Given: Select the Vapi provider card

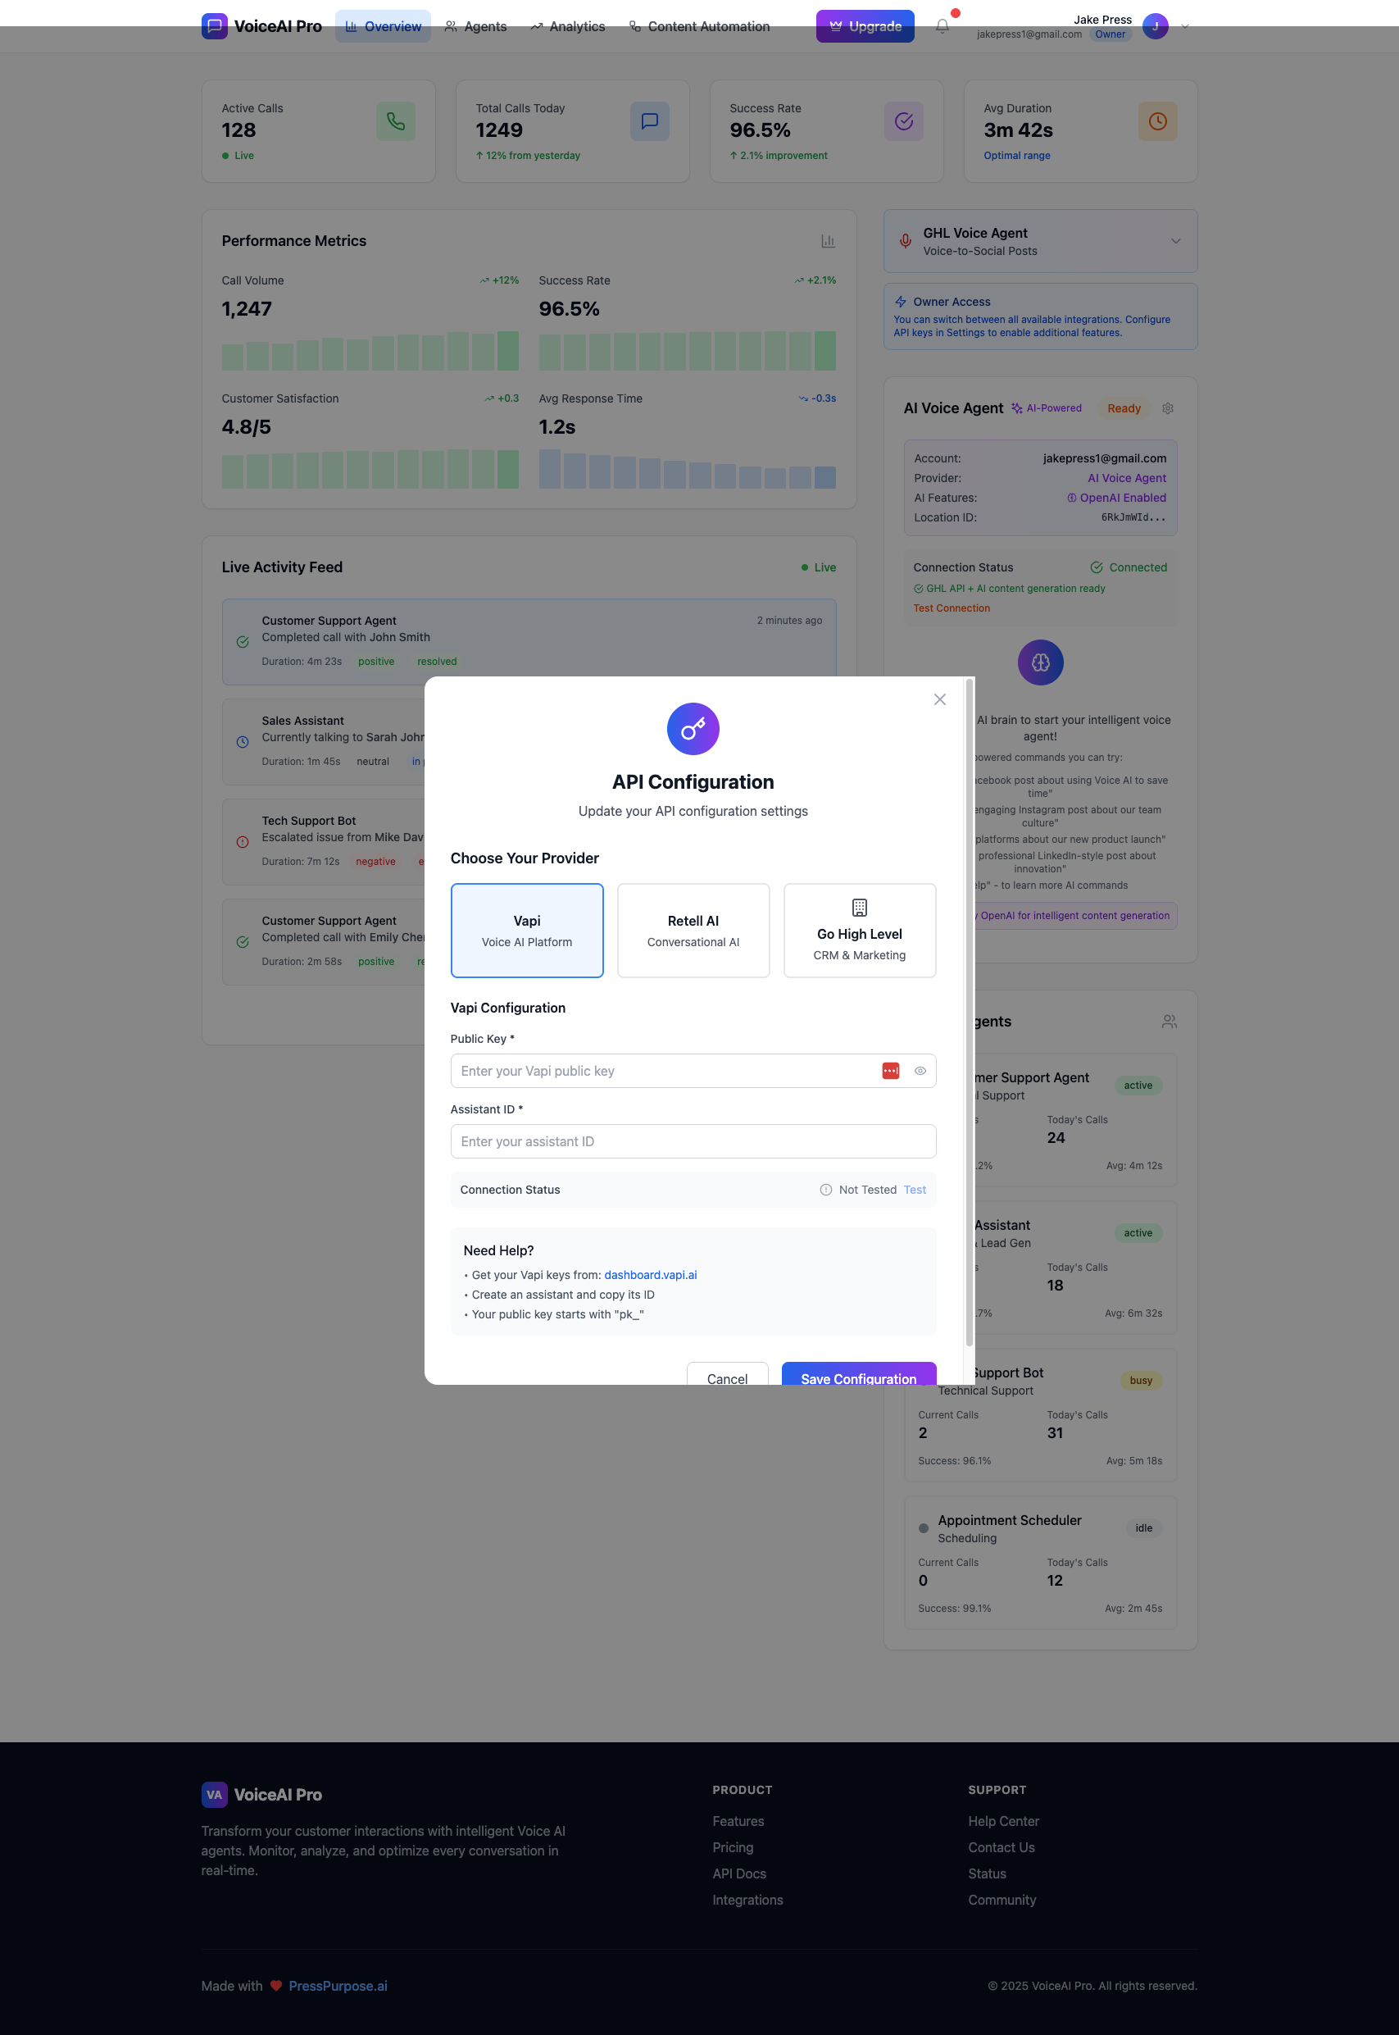Looking at the screenshot, I should 527,931.
